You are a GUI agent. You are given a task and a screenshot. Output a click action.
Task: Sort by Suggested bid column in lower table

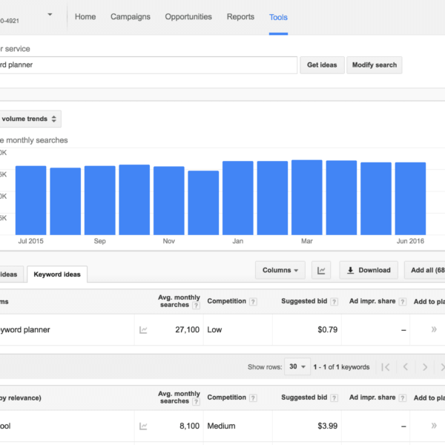304,398
